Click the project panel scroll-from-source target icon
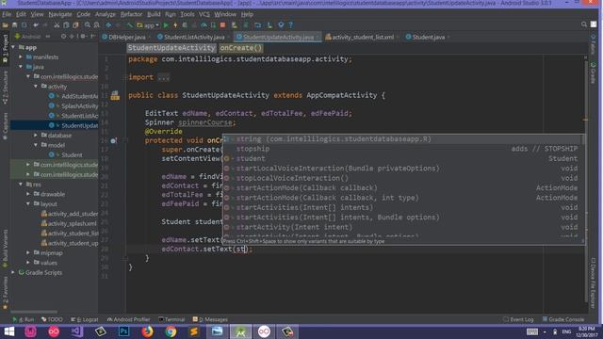 (x=63, y=37)
